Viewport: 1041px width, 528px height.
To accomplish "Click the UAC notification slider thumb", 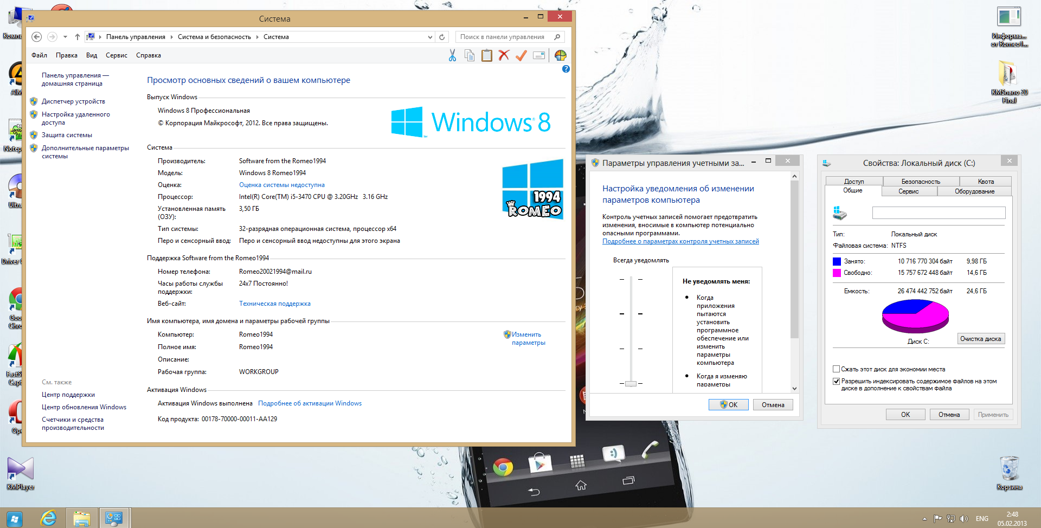I will [631, 383].
